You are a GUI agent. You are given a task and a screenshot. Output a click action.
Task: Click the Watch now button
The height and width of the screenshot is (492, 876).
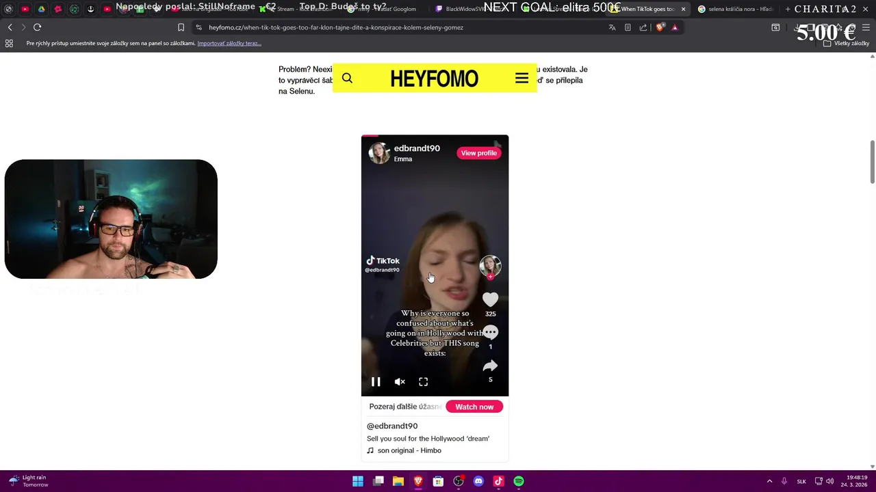[474, 407]
